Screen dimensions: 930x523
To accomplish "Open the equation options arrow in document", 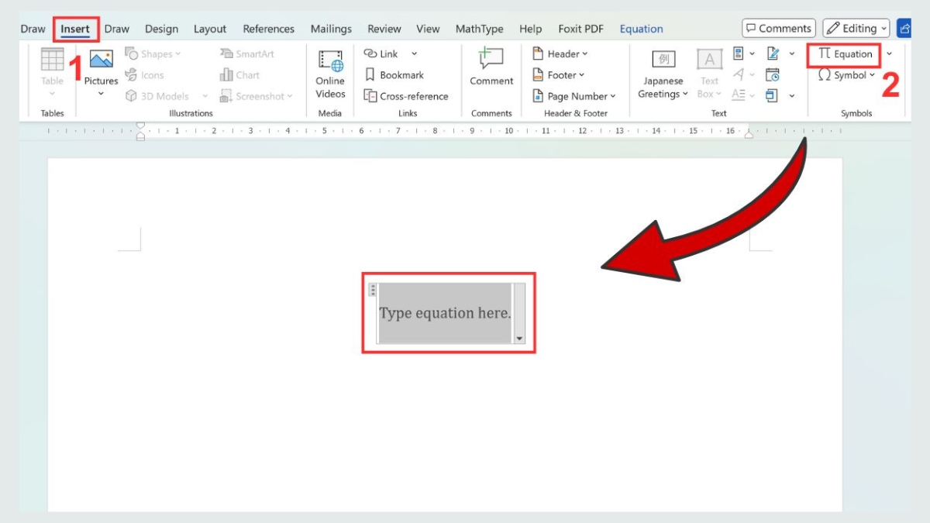I will 519,339.
